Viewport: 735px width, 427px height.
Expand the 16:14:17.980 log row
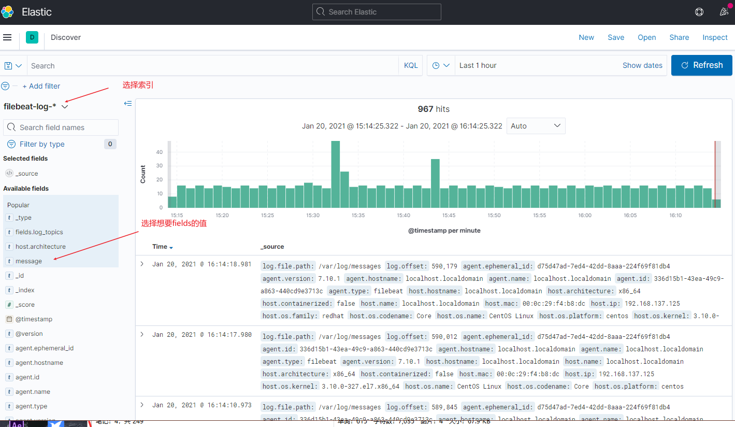pyautogui.click(x=142, y=335)
